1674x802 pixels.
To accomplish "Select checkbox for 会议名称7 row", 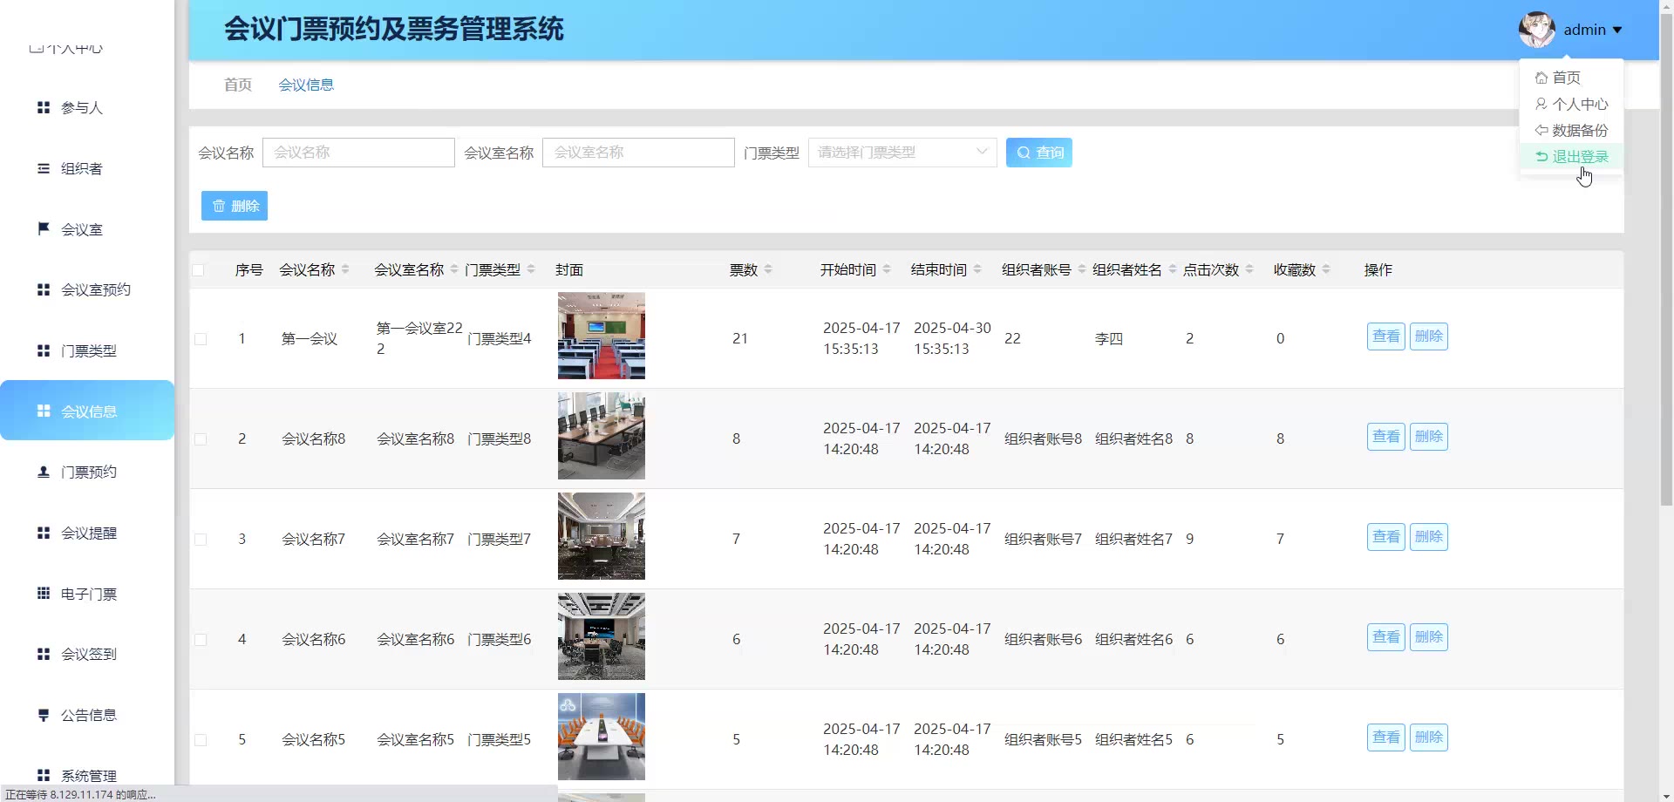I will coord(201,540).
